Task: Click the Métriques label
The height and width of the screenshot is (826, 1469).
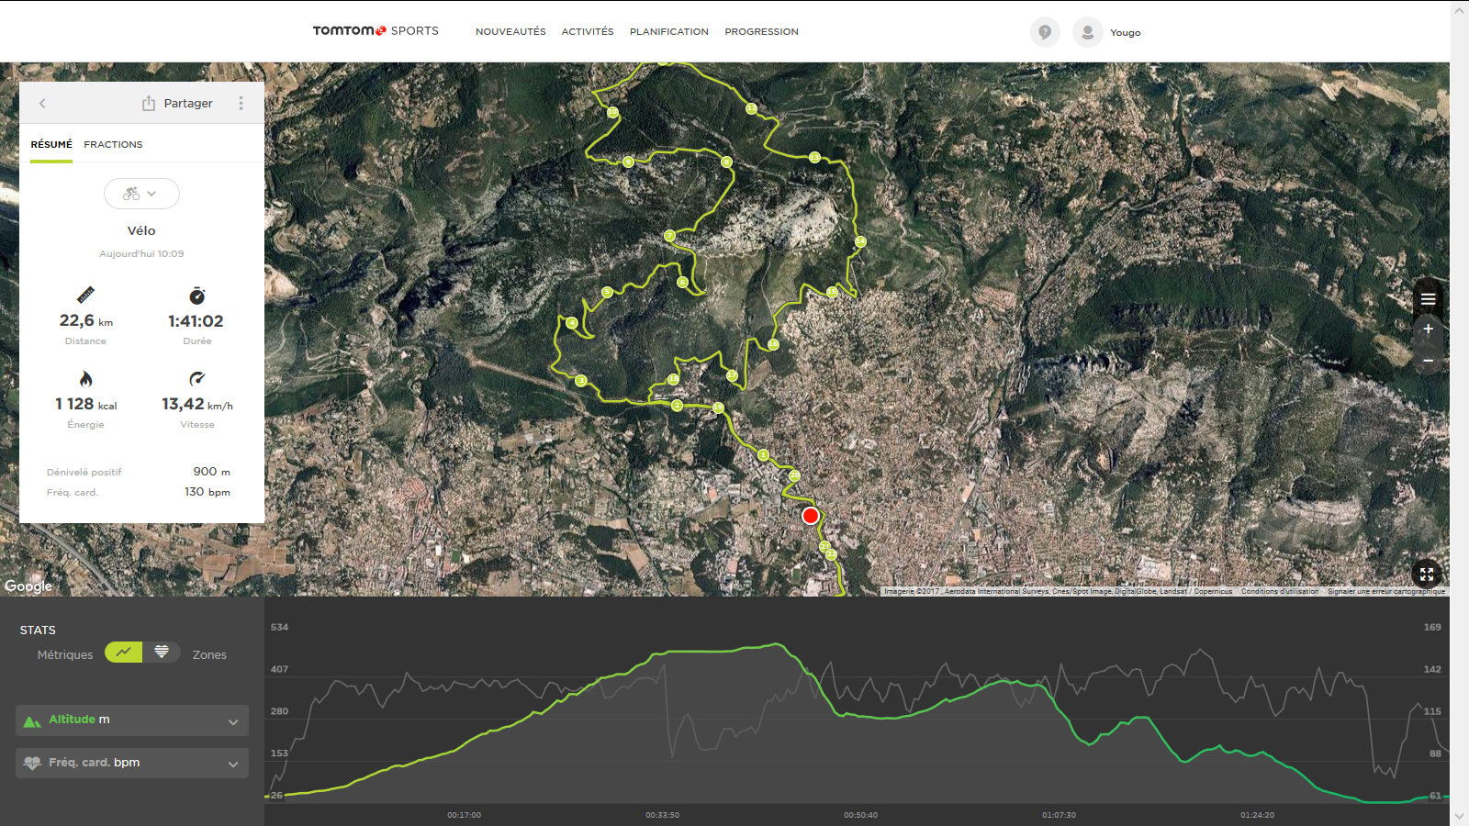Action: [x=65, y=655]
